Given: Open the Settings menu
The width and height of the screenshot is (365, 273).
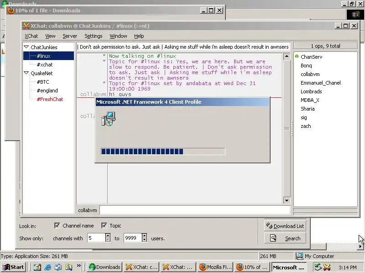Looking at the screenshot, I should [x=94, y=36].
